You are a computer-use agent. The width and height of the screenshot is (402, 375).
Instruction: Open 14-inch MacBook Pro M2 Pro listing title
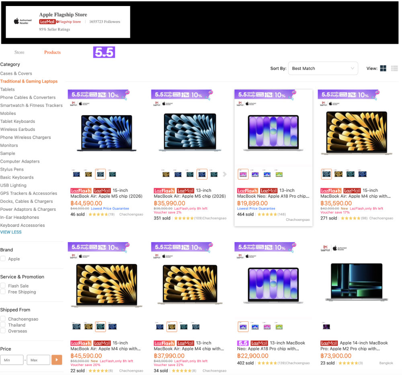(x=354, y=346)
